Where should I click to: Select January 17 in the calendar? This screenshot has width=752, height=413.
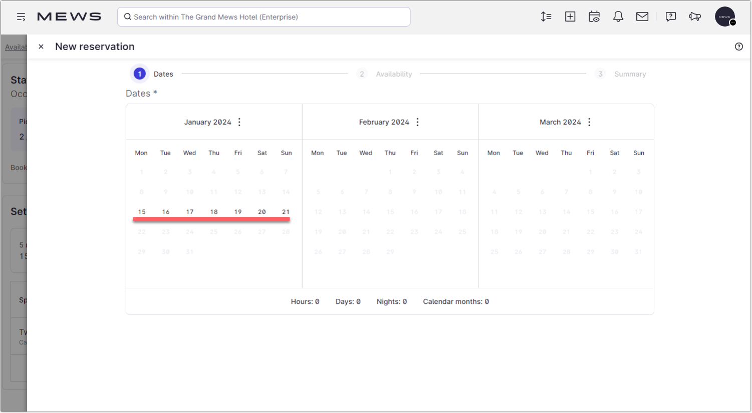click(x=190, y=212)
